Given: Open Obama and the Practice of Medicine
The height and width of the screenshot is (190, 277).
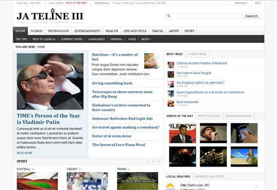Looking at the screenshot, I should click(x=202, y=63).
